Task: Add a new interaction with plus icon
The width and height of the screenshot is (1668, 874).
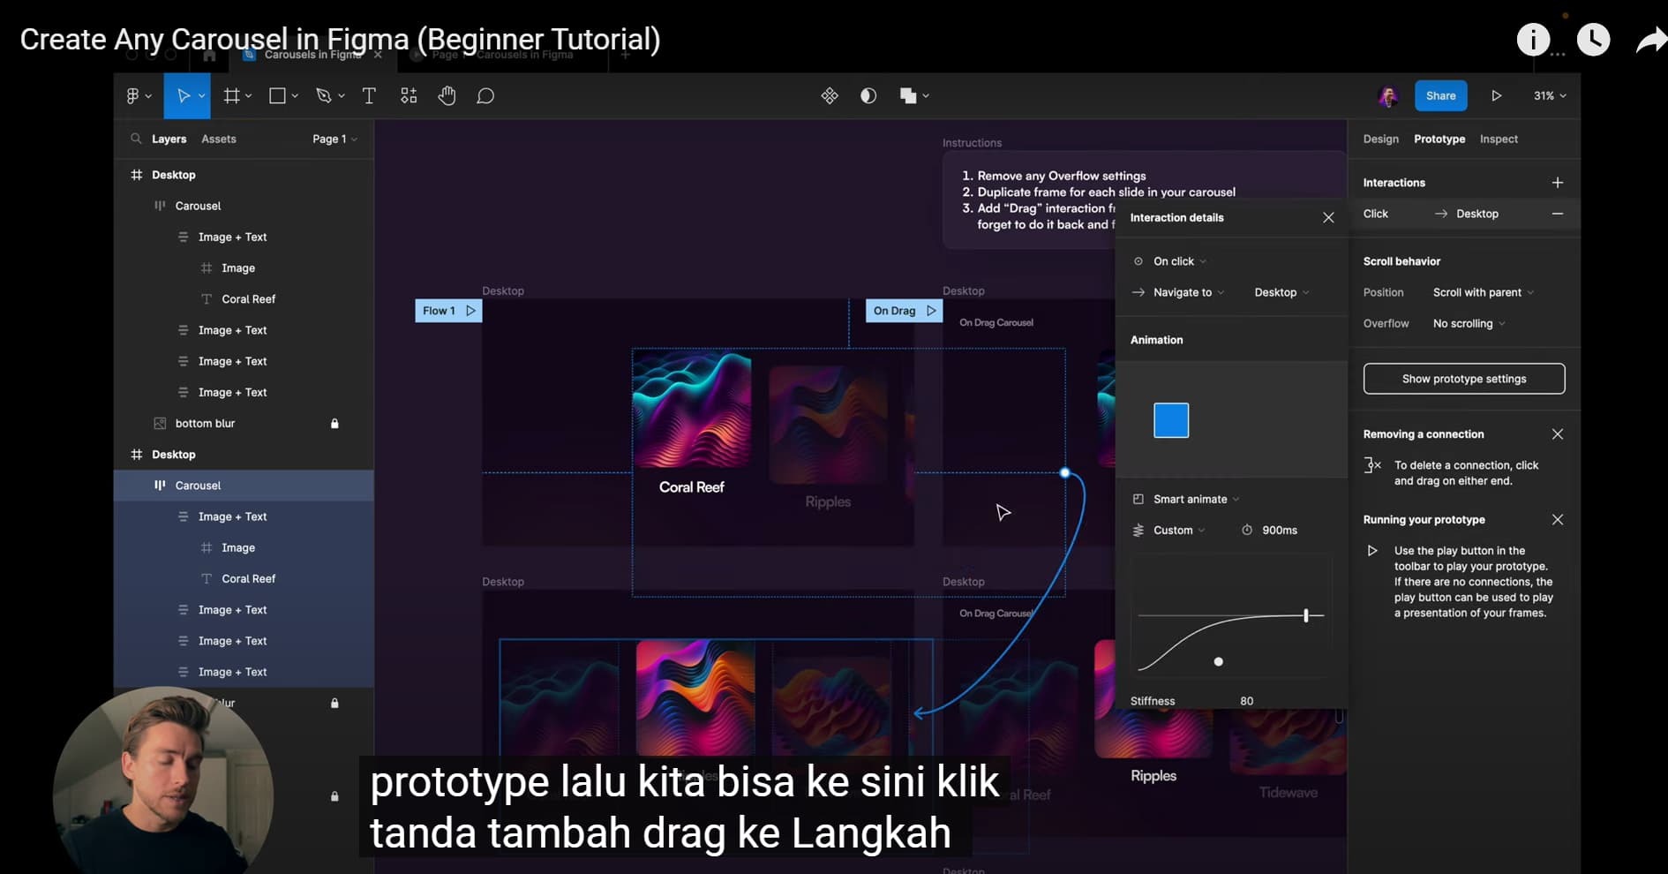Action: (1558, 183)
